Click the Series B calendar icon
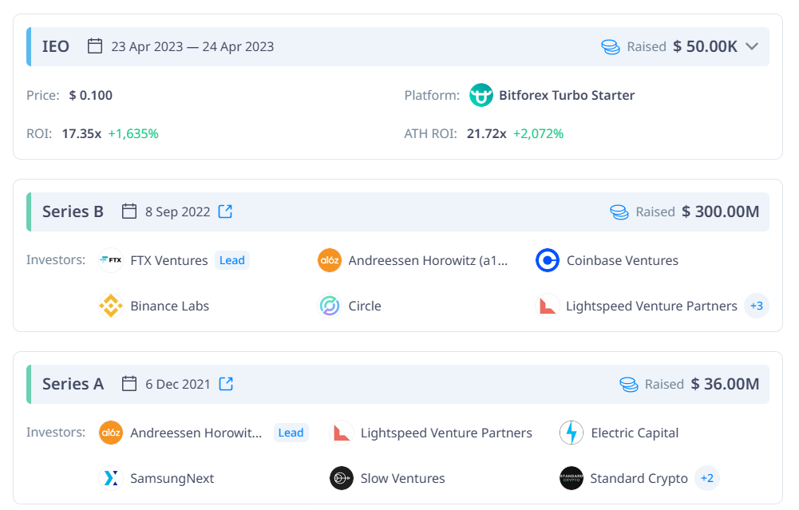Screen dimensions: 799x510 129,211
